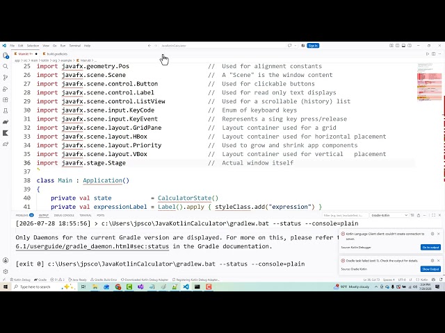Dismiss the Kotlin Language Client error notification
The image size is (445, 333).
439,234
